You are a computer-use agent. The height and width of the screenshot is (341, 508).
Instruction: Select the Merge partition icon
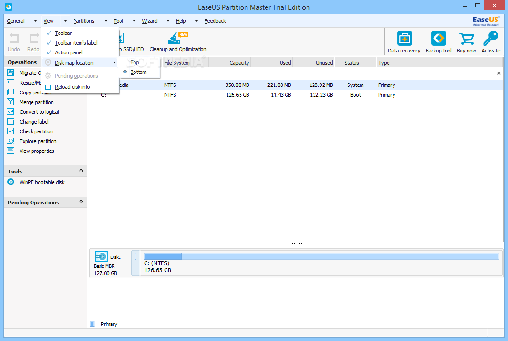click(11, 102)
